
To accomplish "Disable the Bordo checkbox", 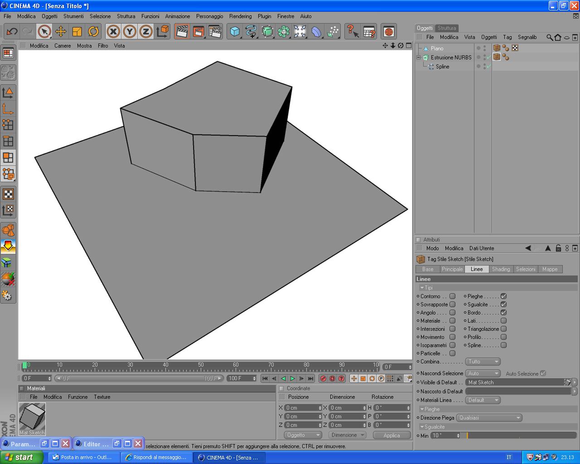I will pos(503,313).
